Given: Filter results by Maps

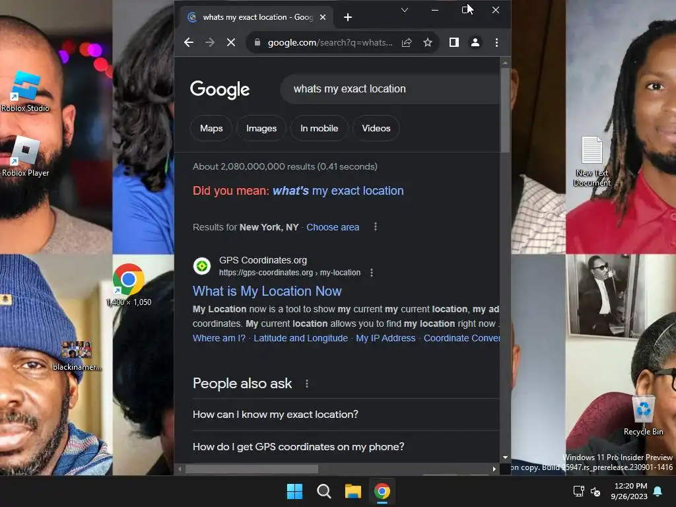Looking at the screenshot, I should point(211,128).
